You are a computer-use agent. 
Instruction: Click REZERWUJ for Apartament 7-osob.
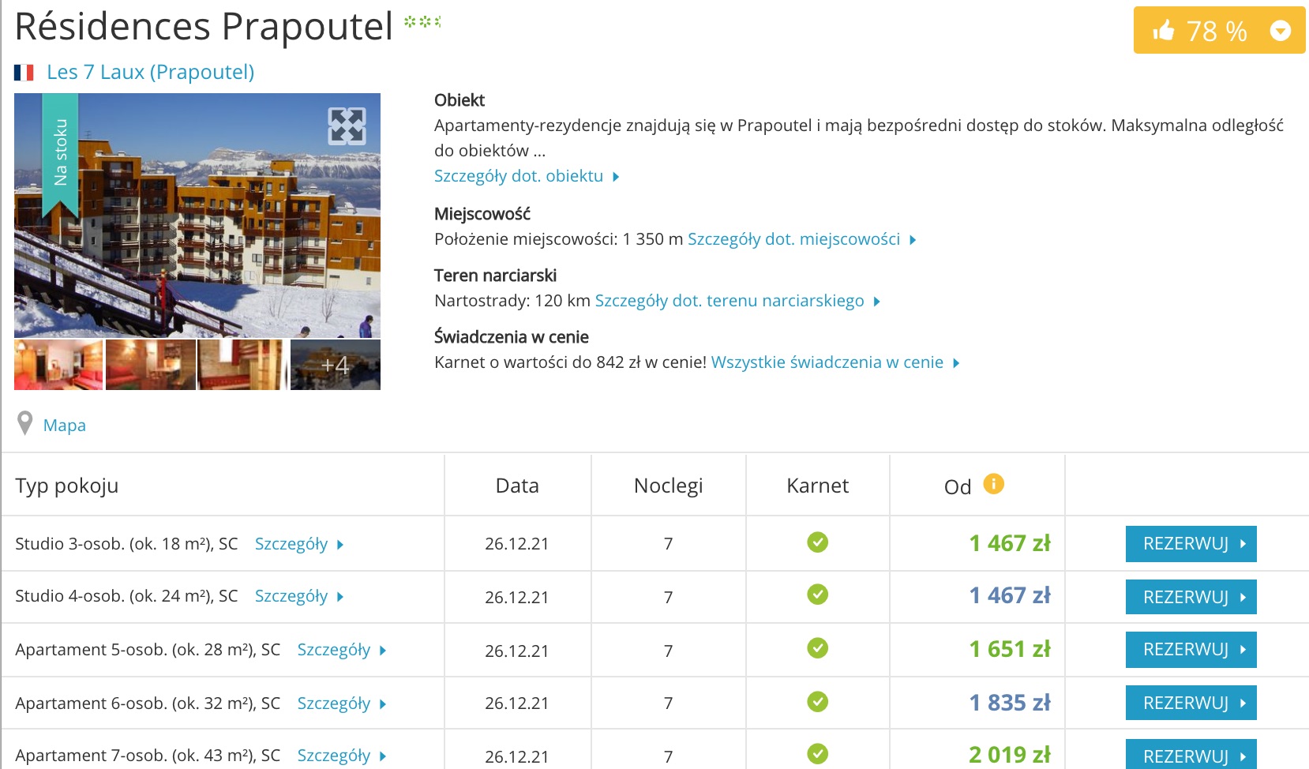click(x=1191, y=754)
